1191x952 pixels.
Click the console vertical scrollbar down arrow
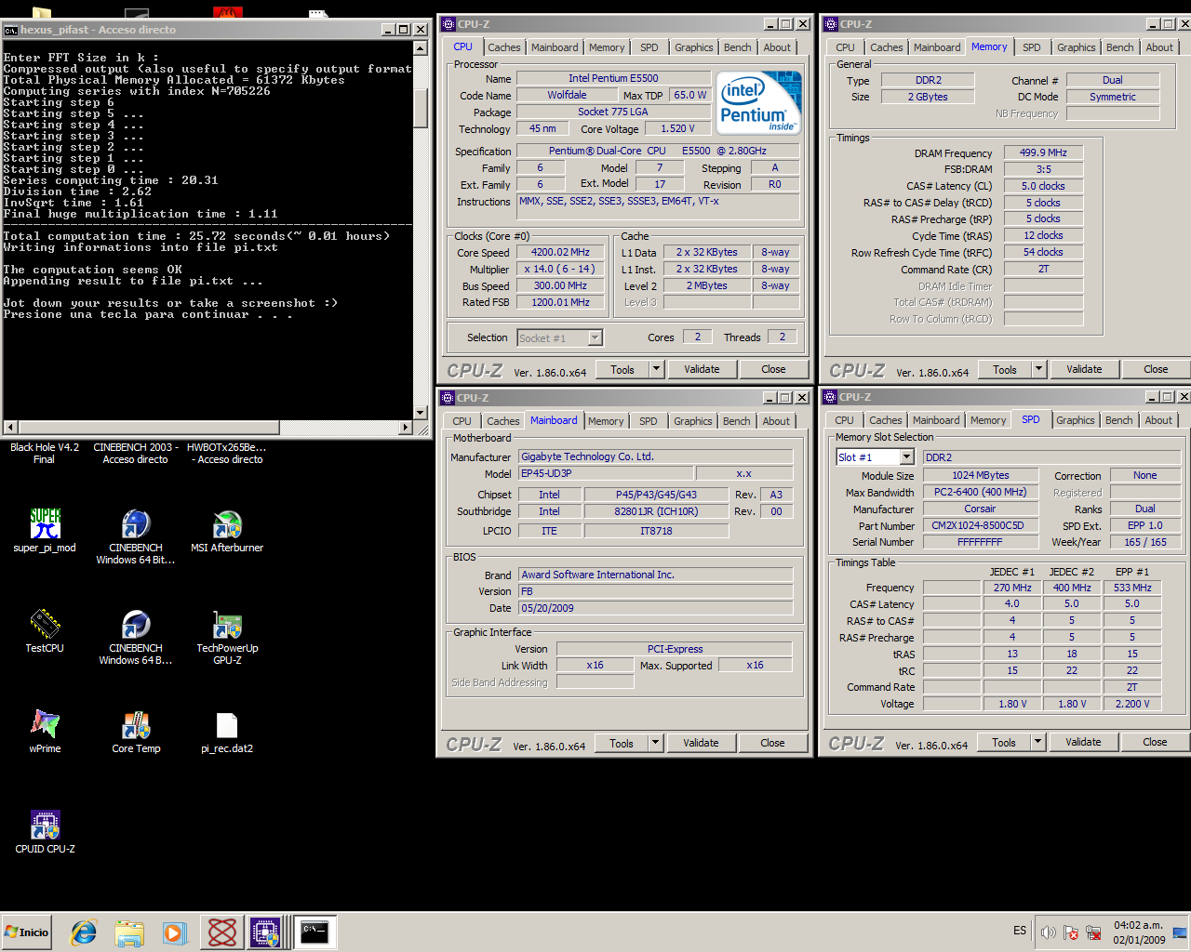point(421,414)
